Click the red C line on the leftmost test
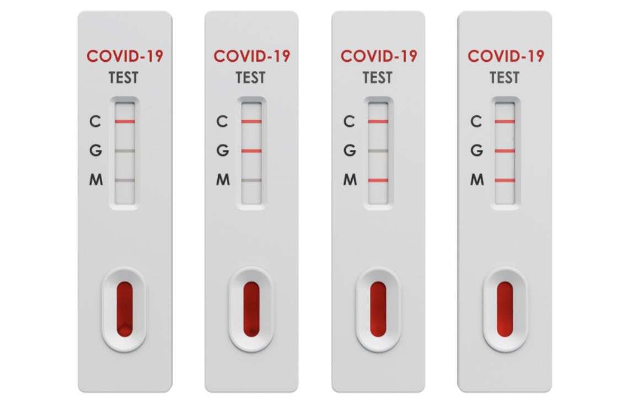The height and width of the screenshot is (408, 633). [x=125, y=121]
